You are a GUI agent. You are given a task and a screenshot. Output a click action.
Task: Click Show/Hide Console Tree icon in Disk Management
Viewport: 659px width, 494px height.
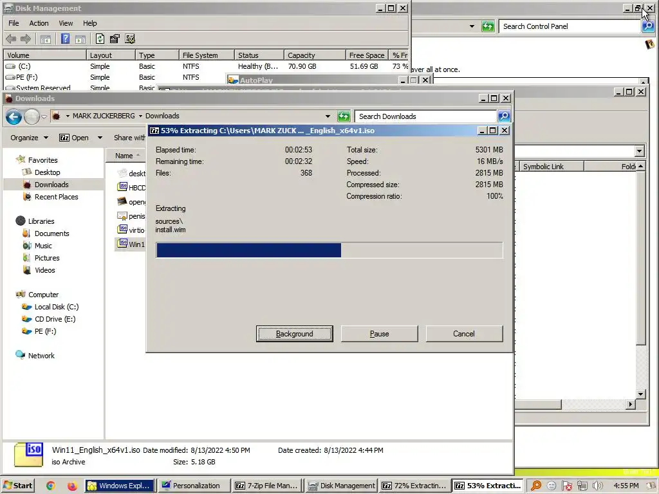click(46, 39)
